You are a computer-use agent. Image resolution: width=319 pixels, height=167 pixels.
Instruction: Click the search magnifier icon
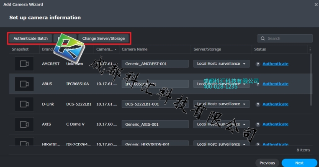[262, 38]
